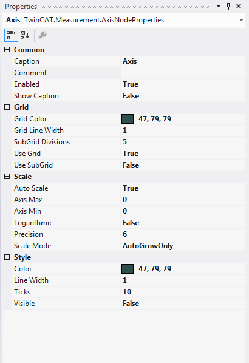This screenshot has height=363, width=249.
Task: Select the Categorized view icon
Action: [x=11, y=35]
